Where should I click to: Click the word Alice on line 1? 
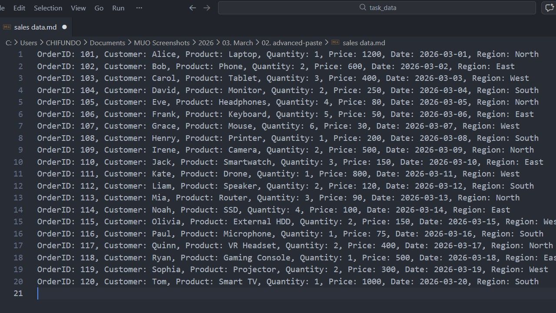pyautogui.click(x=164, y=54)
